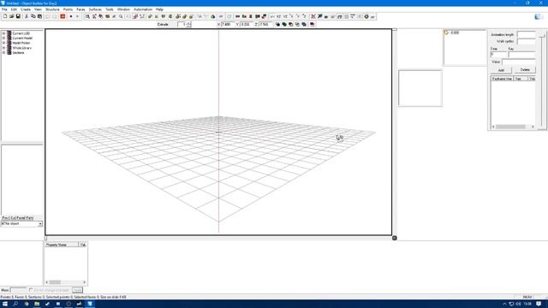548x308 pixels.
Task: Click the Mass input field
Action: click(19, 290)
